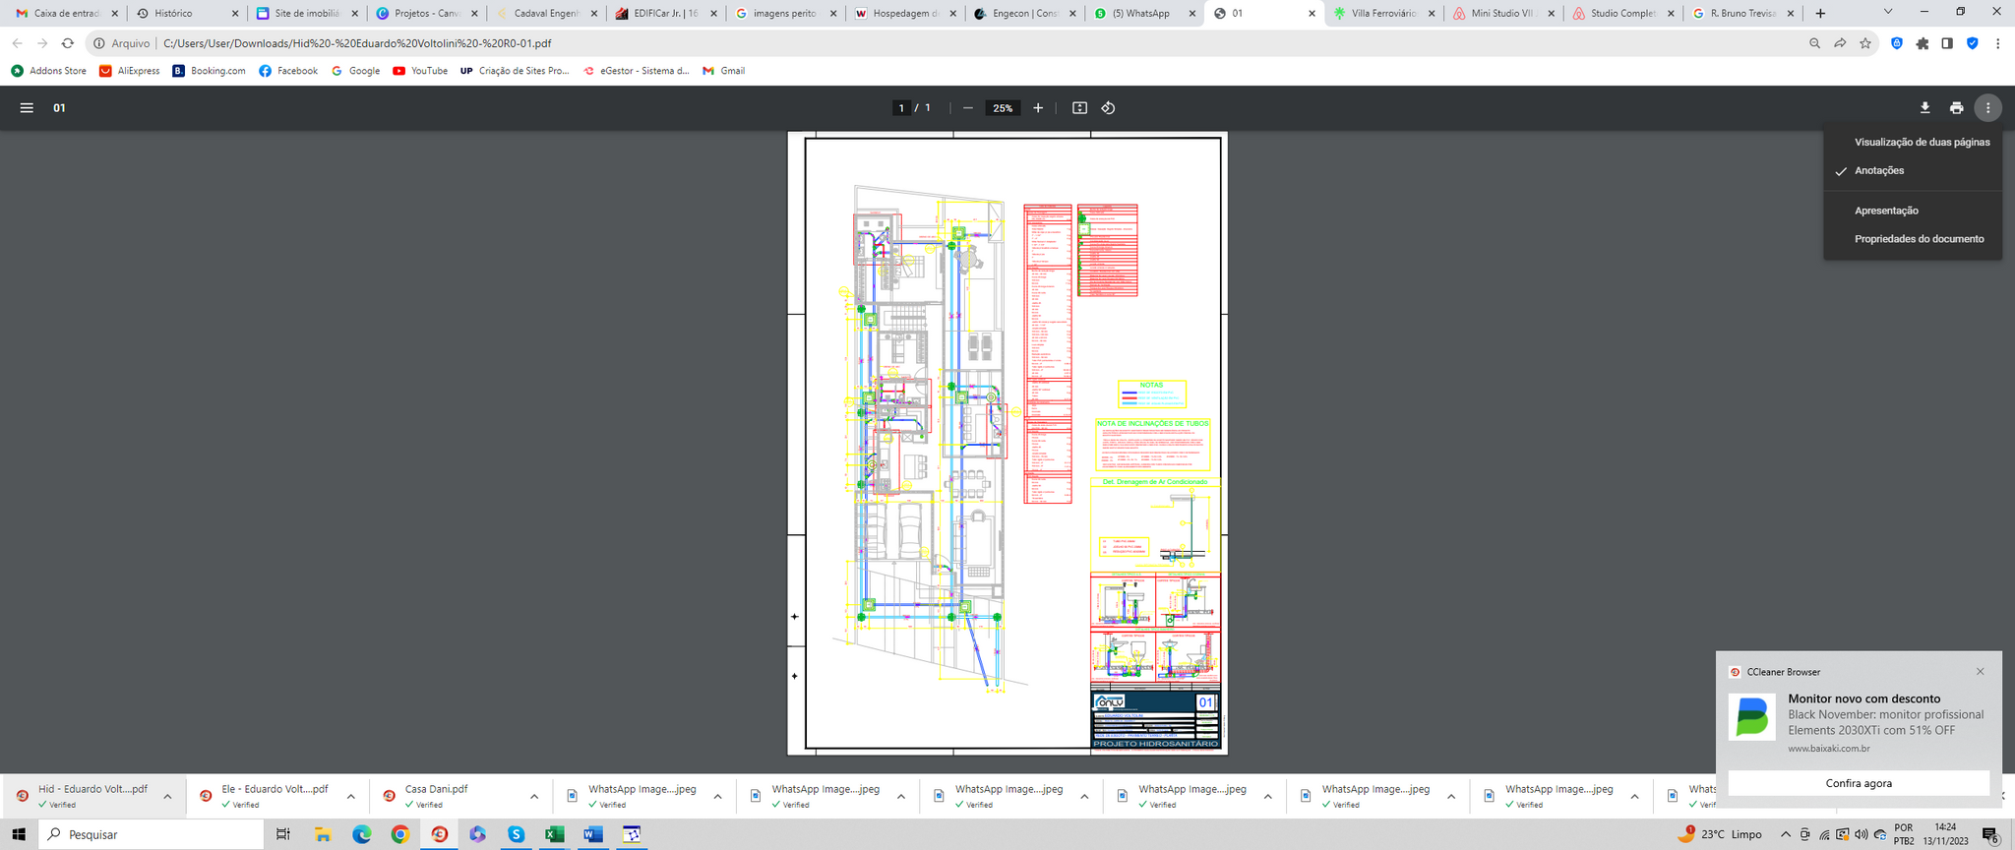Expand options for Casa Dani.pdf download
This screenshot has width=2015, height=850.
point(534,797)
